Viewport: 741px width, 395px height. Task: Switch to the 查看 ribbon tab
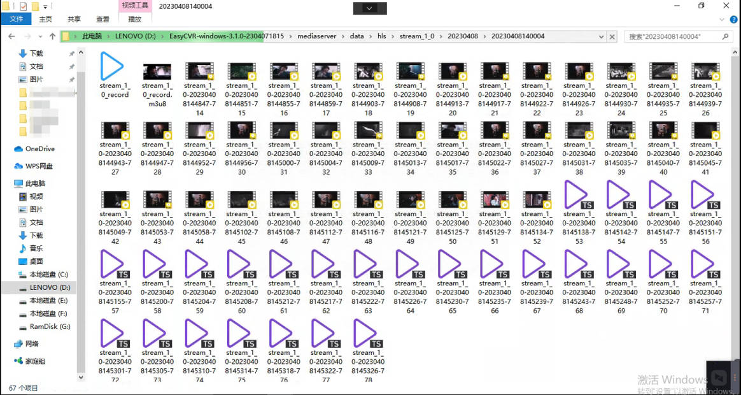pos(102,19)
